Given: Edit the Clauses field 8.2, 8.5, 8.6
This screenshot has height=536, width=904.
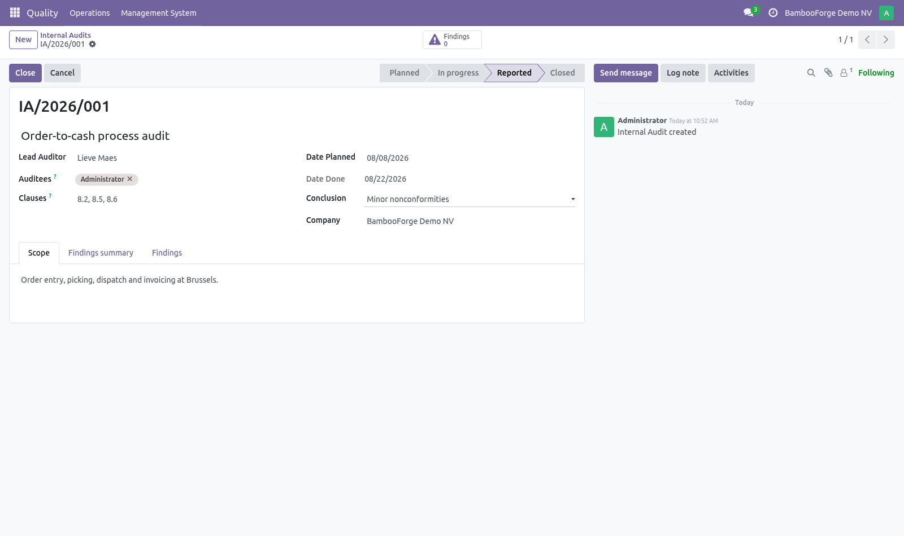Looking at the screenshot, I should point(181,199).
